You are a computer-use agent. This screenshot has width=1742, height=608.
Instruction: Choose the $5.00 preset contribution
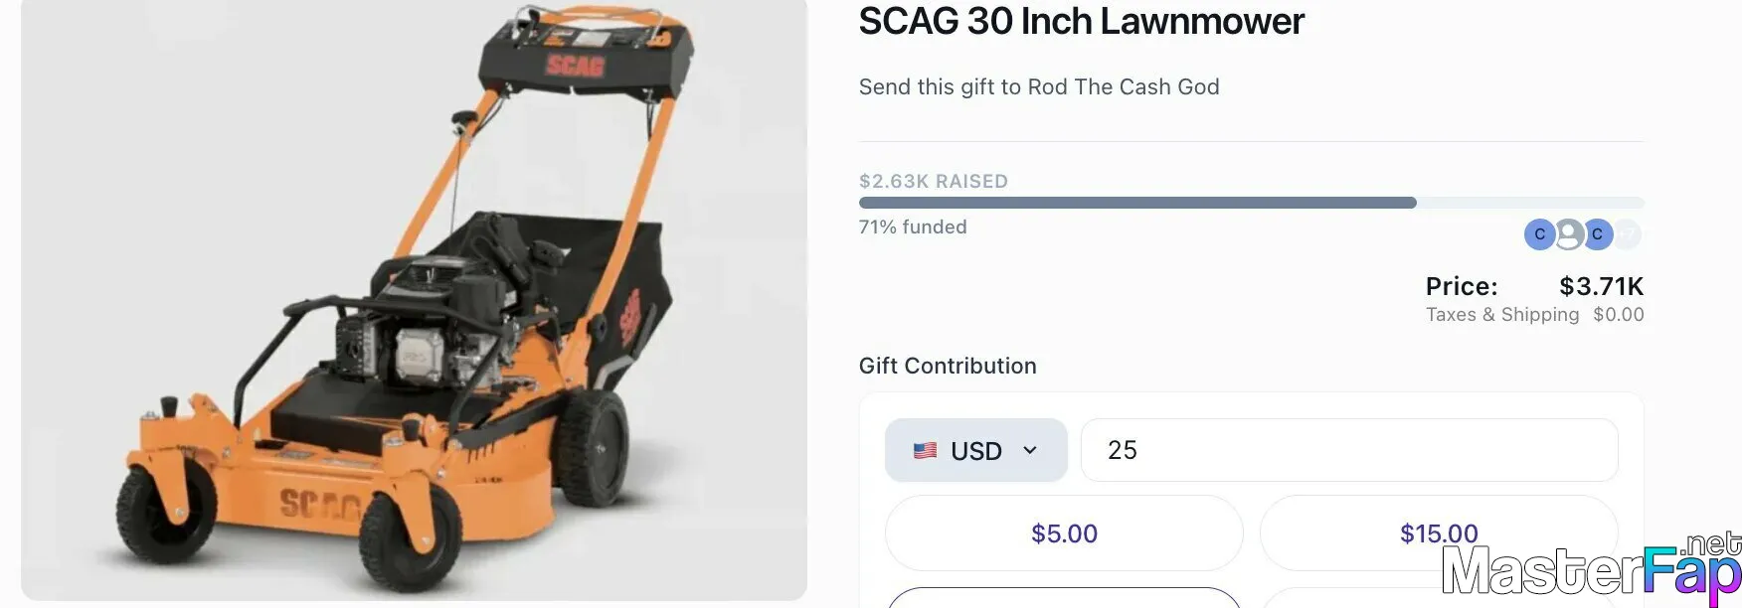[1064, 533]
